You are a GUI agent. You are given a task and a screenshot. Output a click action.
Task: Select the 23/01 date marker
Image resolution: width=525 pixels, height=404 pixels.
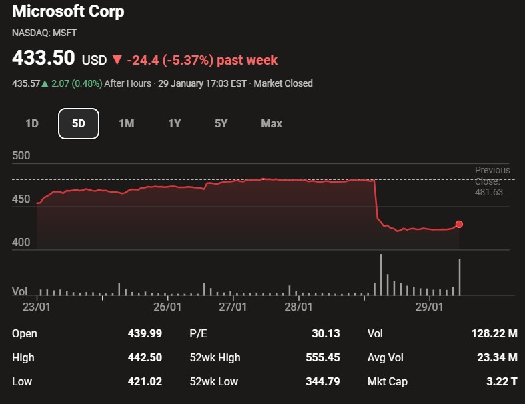pyautogui.click(x=37, y=307)
